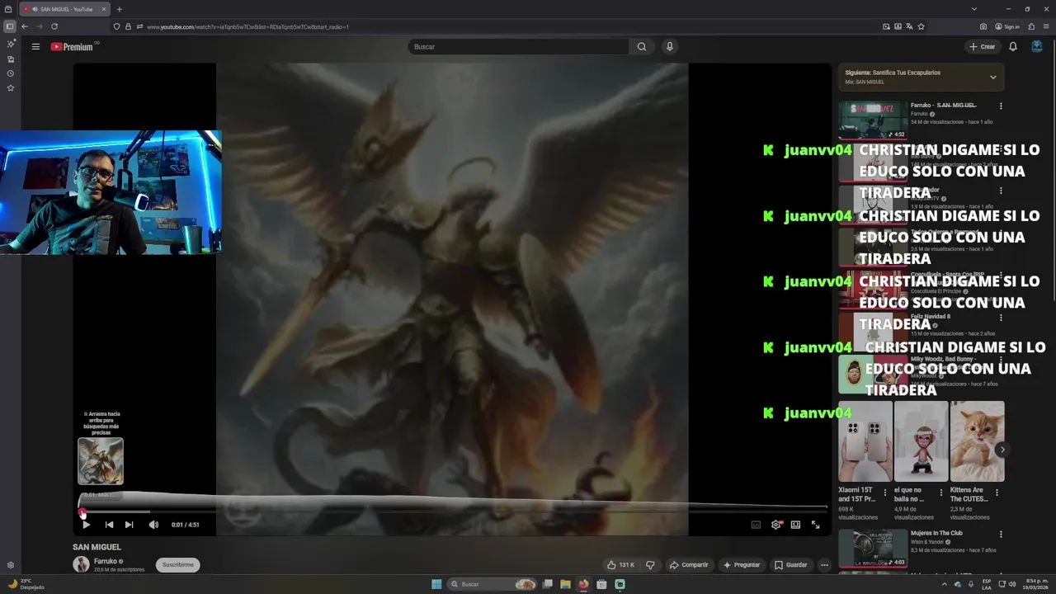Screen dimensions: 1056x594
Task: Close the SAN MIGUEL - YouTube tab
Action: click(x=105, y=9)
